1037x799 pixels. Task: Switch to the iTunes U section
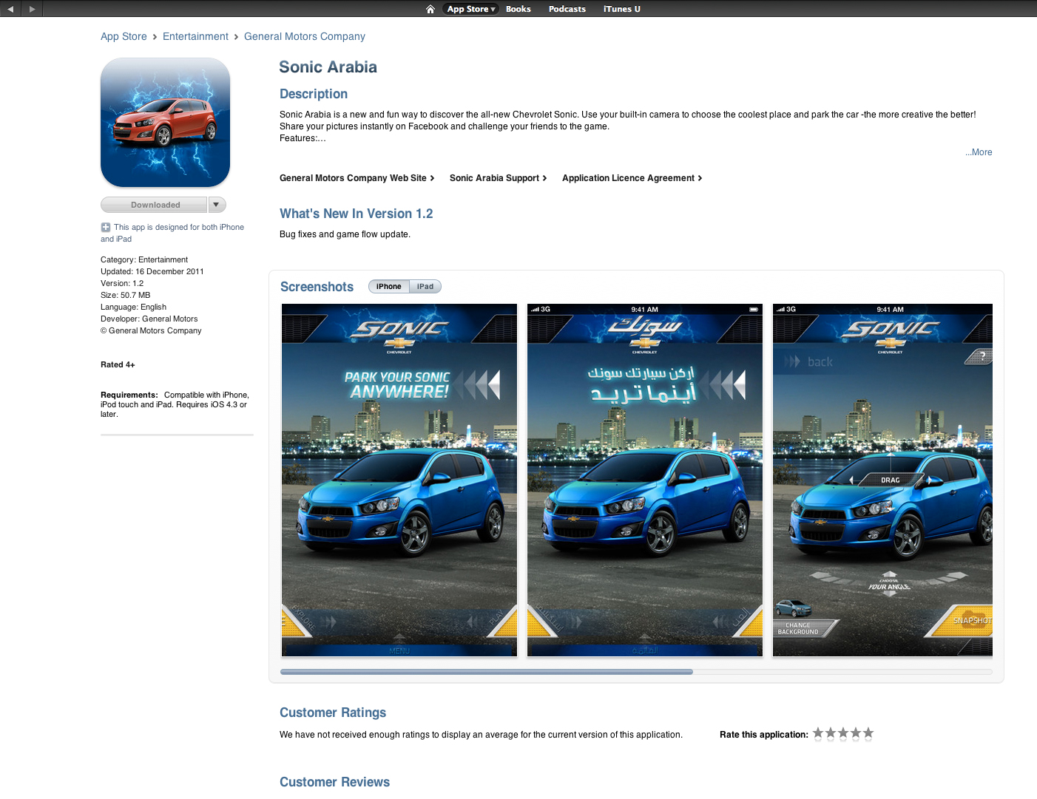pos(622,9)
